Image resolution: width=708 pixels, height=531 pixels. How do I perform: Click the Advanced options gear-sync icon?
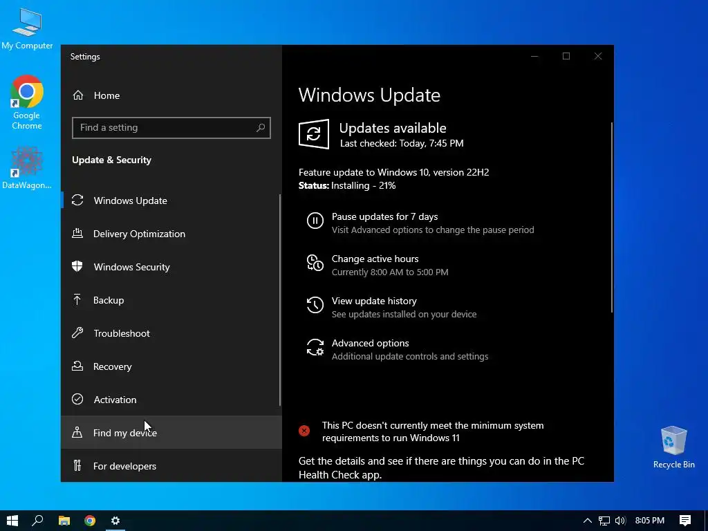pos(315,347)
